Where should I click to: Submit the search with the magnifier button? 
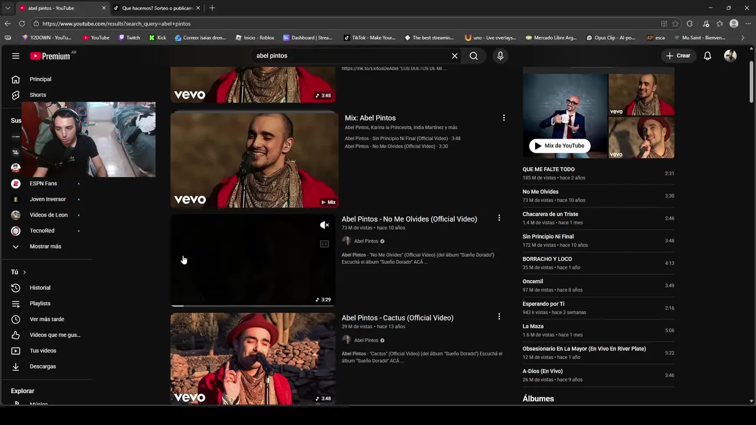474,55
